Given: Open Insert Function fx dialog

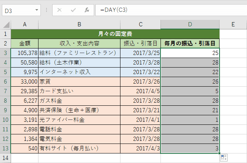Looking at the screenshot, I should [87, 10].
